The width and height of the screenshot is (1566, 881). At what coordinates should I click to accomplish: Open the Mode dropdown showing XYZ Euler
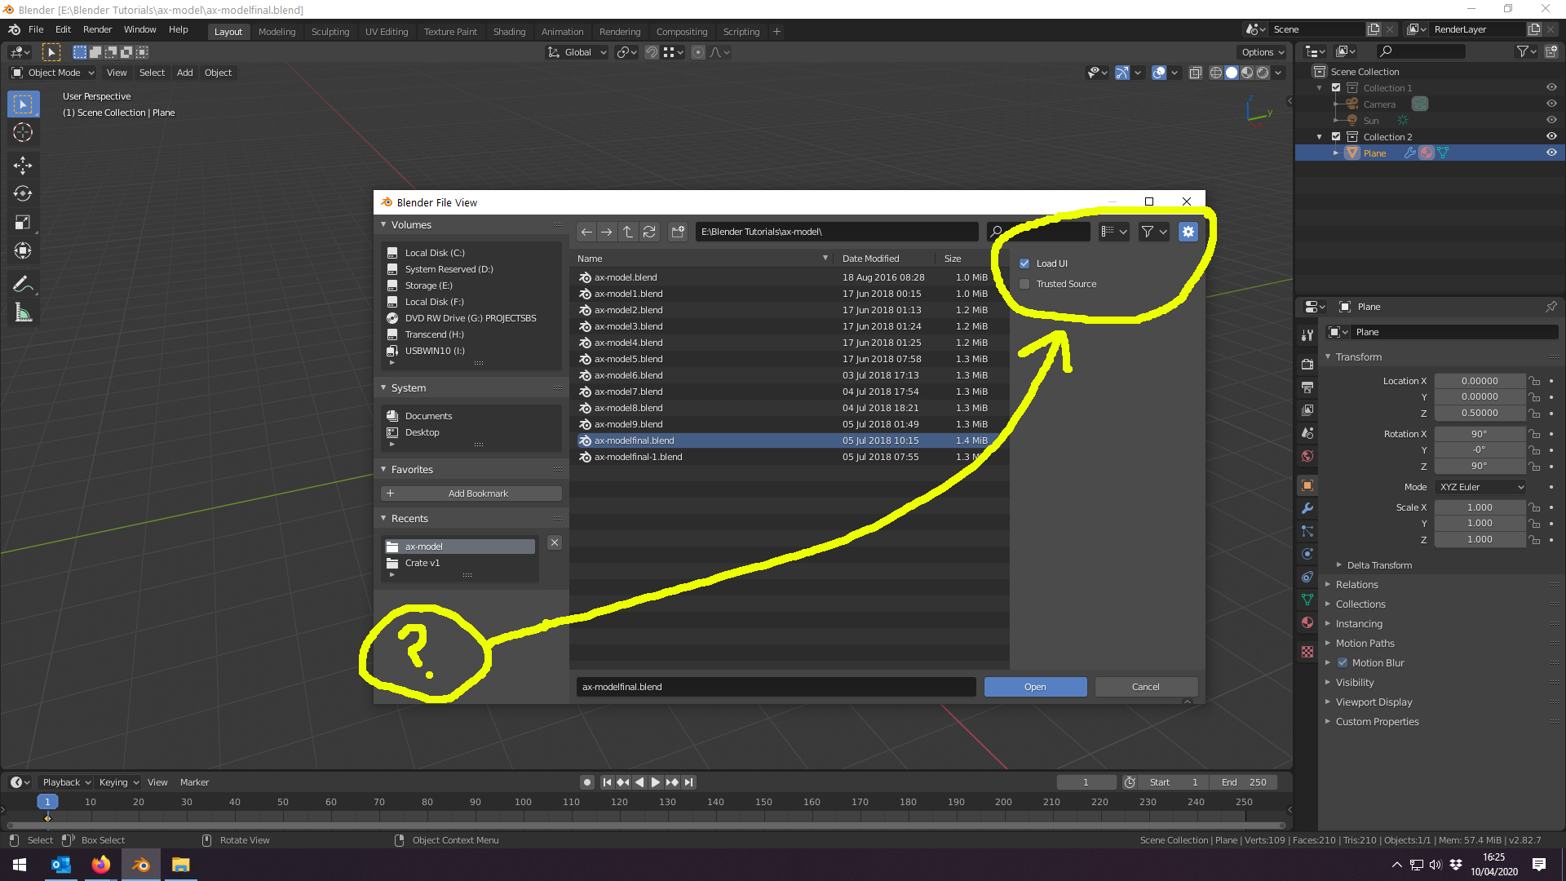click(x=1480, y=486)
